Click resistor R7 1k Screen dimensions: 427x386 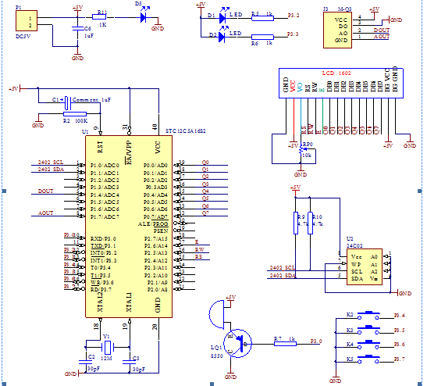point(285,344)
